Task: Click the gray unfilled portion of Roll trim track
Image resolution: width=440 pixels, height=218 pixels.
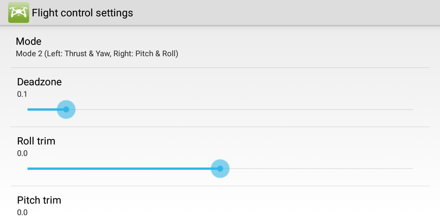Action: 320,168
